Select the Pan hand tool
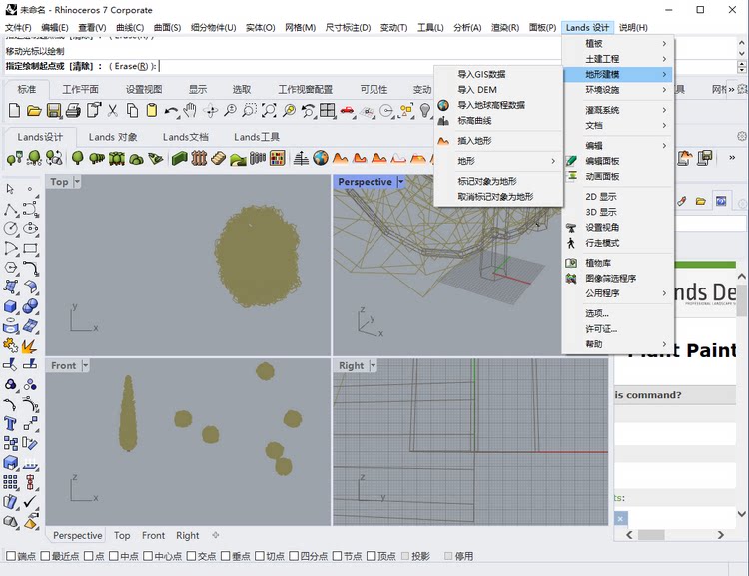The height and width of the screenshot is (576, 749). 190,111
